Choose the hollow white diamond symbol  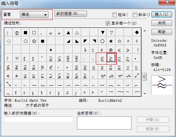pos(9,41)
